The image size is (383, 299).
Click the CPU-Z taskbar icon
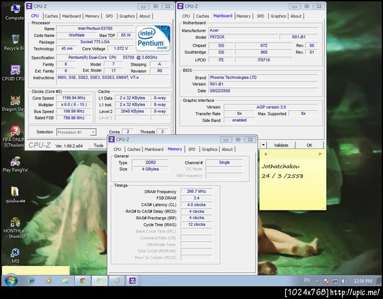(x=132, y=281)
